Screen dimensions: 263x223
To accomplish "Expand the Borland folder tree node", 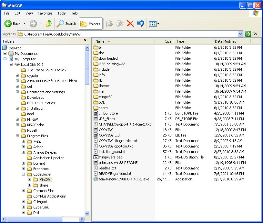I will tap(24, 163).
